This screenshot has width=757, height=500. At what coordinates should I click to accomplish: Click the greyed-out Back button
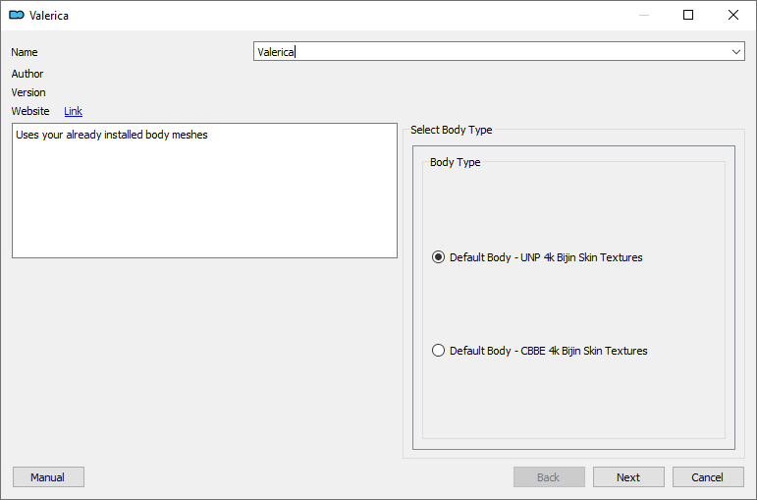pyautogui.click(x=549, y=476)
